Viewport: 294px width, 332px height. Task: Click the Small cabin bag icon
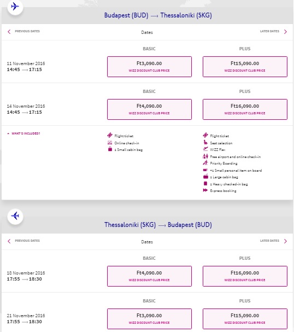coord(110,149)
